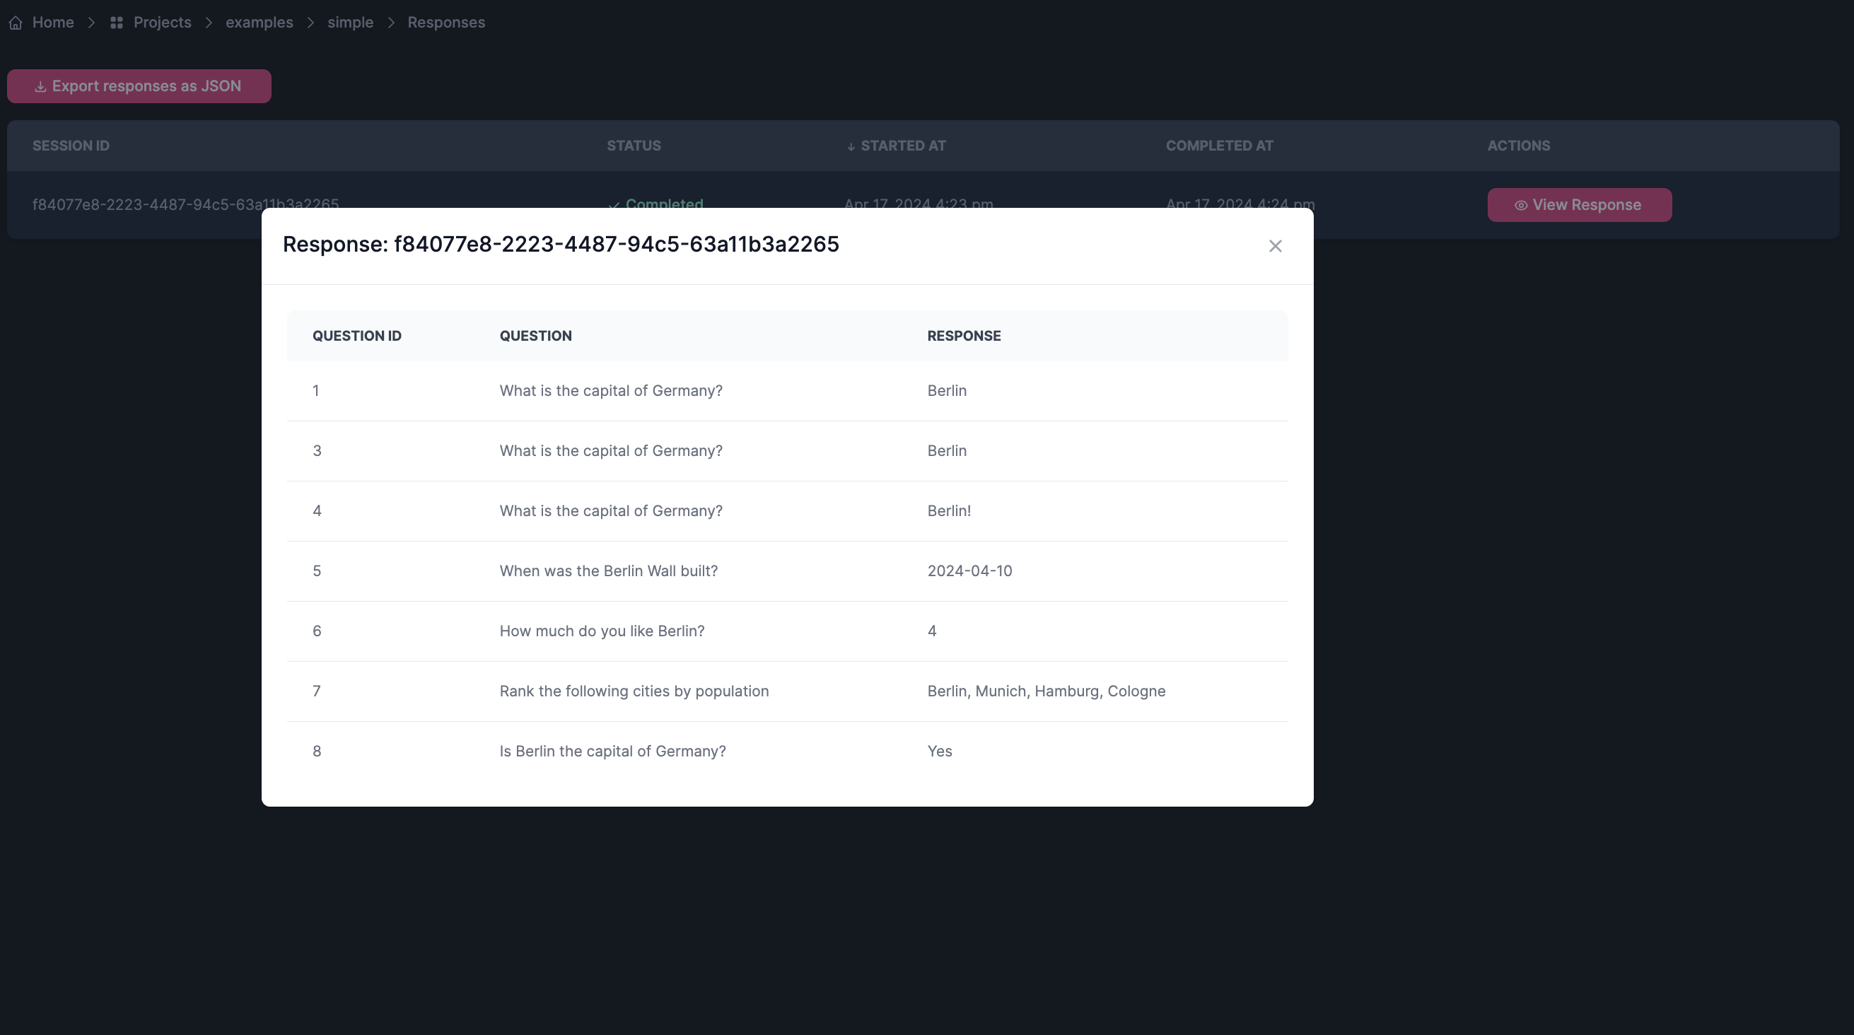Sort by Started At column header
This screenshot has width=1854, height=1035.
coord(896,146)
